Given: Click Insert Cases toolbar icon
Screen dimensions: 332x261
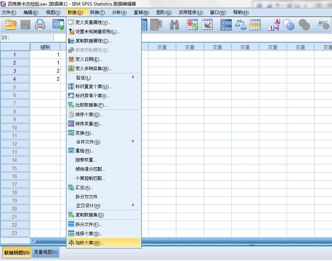Looking at the screenshot, I should [x=192, y=25].
